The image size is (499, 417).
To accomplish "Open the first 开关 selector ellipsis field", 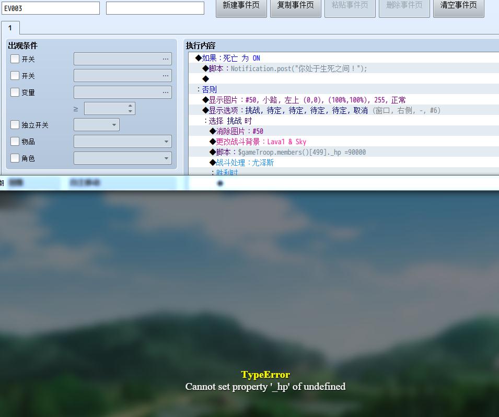I will click(122, 59).
